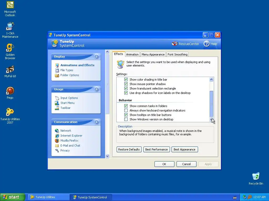269x201 pixels.
Task: Click the Taskbar sidebar icon
Action: (x=57, y=108)
